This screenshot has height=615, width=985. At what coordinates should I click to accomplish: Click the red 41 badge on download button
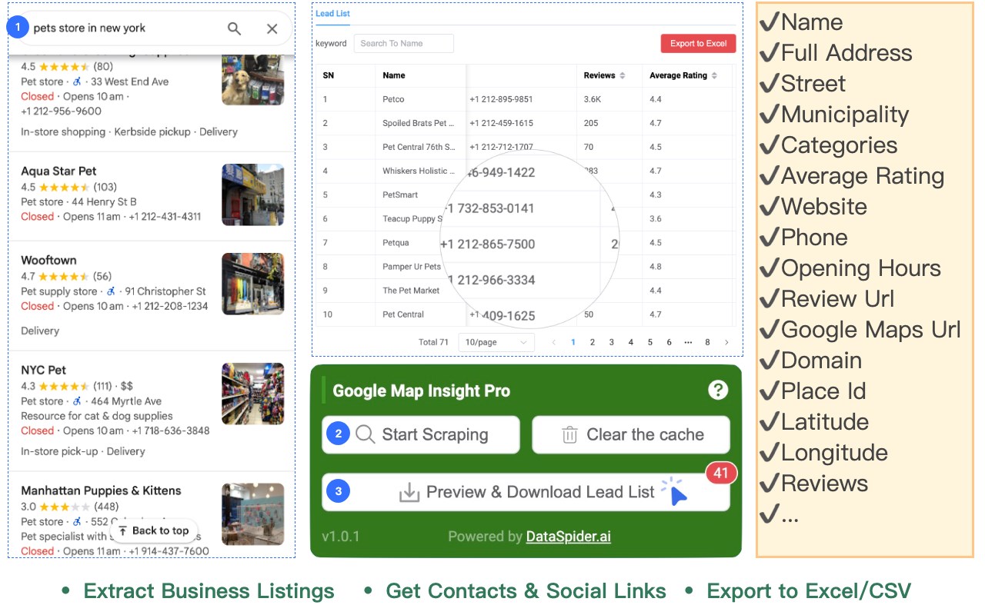click(721, 473)
